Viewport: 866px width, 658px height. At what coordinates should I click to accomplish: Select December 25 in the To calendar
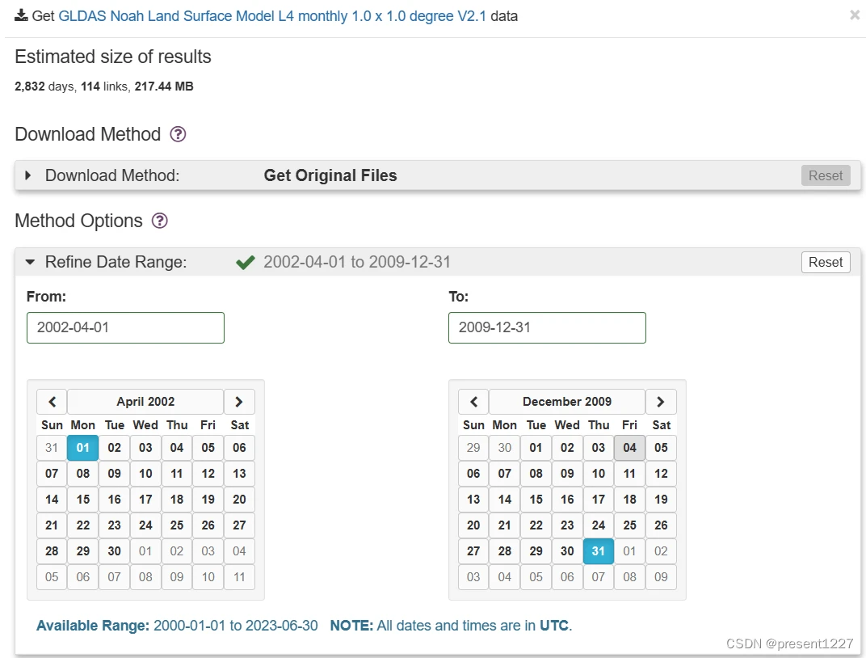tap(630, 525)
